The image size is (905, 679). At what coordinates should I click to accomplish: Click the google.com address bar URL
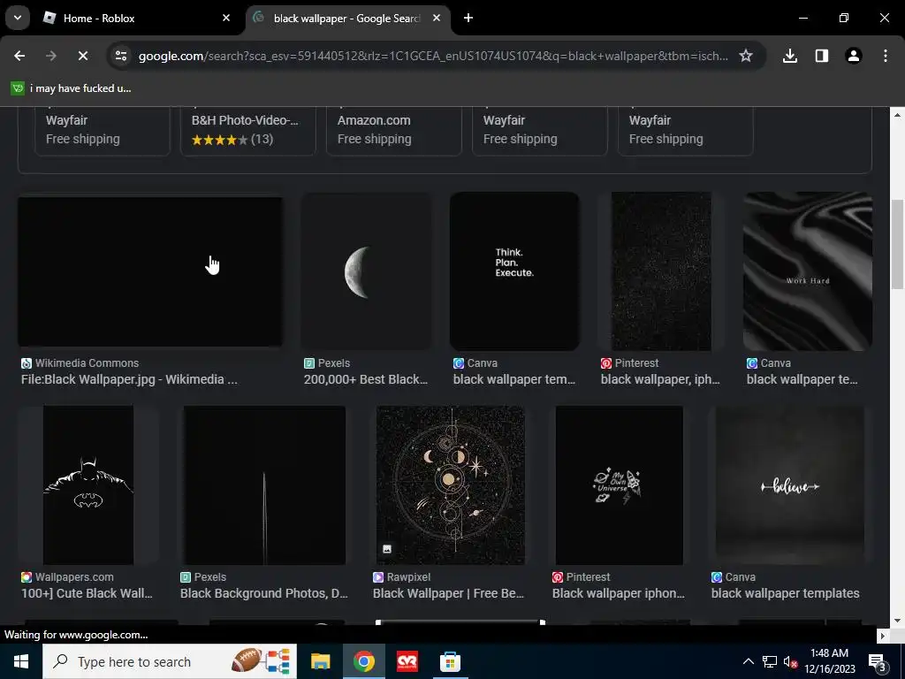coord(433,56)
